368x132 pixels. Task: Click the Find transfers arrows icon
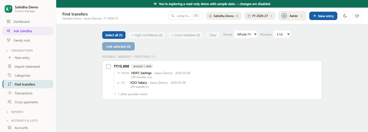10,84
